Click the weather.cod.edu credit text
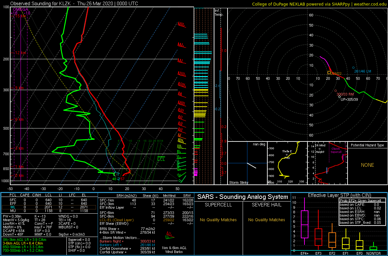Image resolution: width=388 pixels, height=256 pixels. [371, 4]
